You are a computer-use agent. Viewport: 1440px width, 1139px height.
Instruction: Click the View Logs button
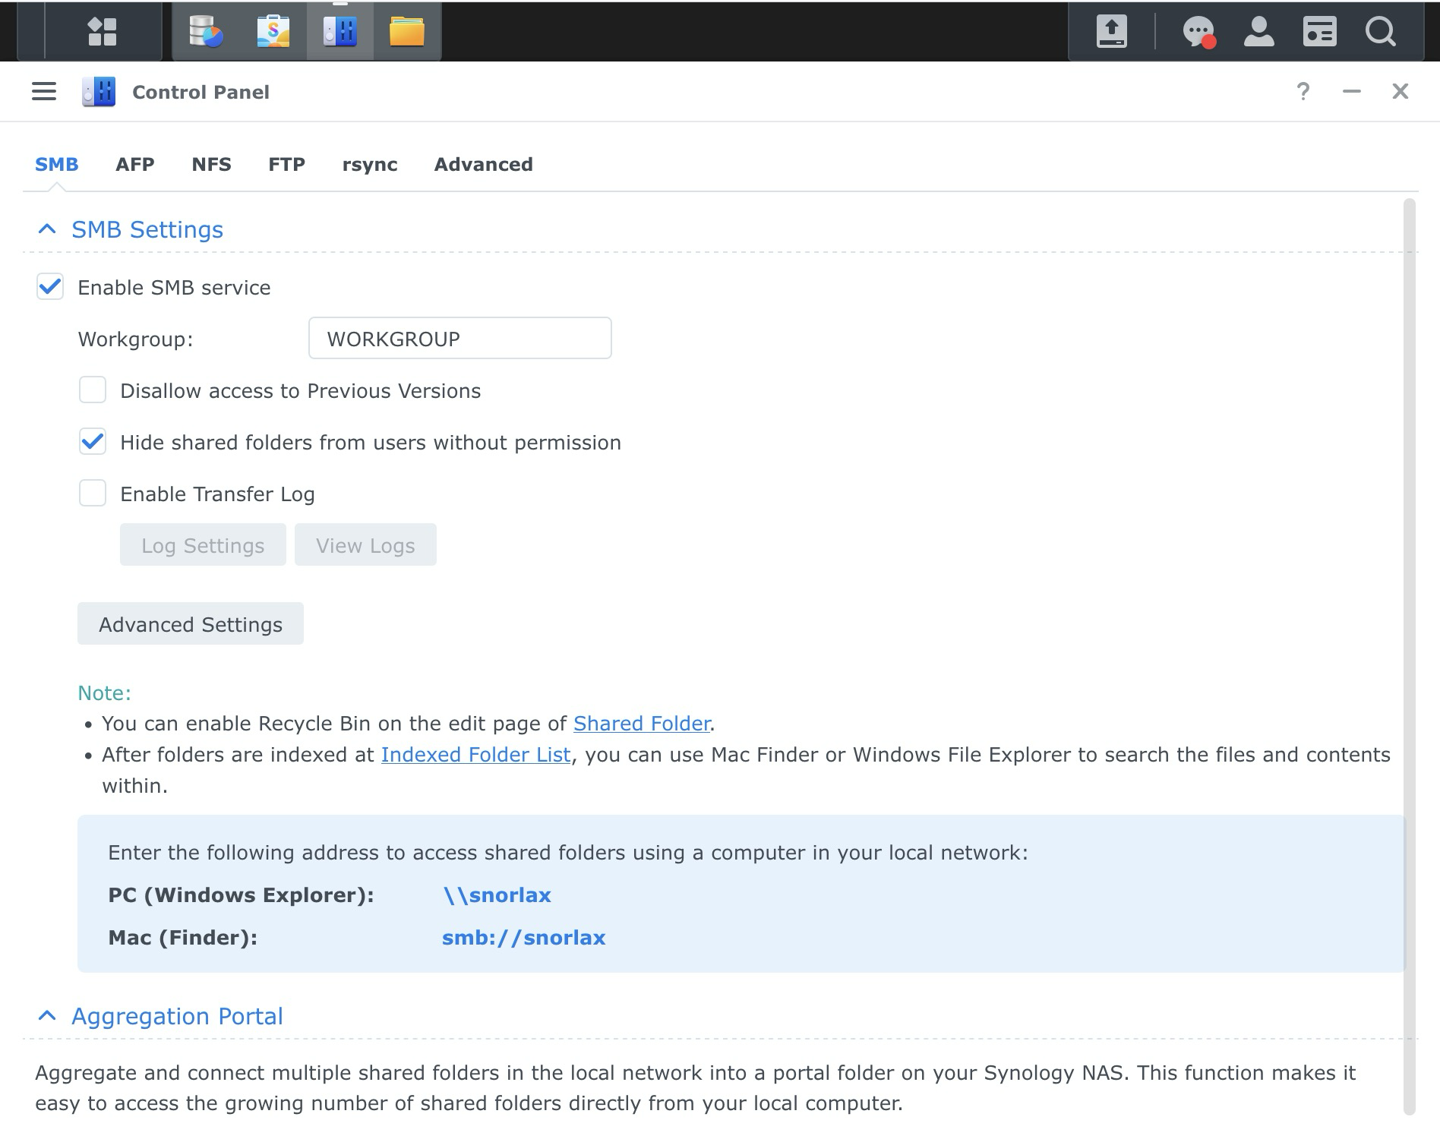[365, 544]
